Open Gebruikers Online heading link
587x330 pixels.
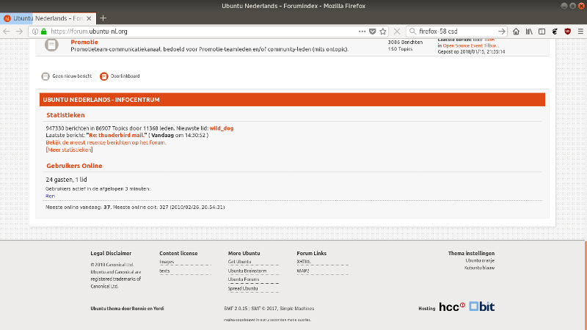tap(74, 166)
